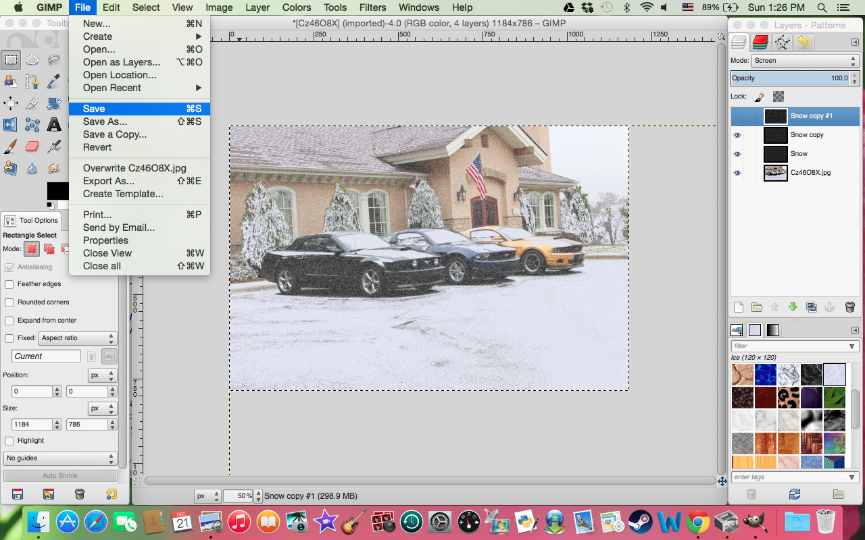
Task: Create a new layer in the Layers panel
Action: (x=738, y=307)
